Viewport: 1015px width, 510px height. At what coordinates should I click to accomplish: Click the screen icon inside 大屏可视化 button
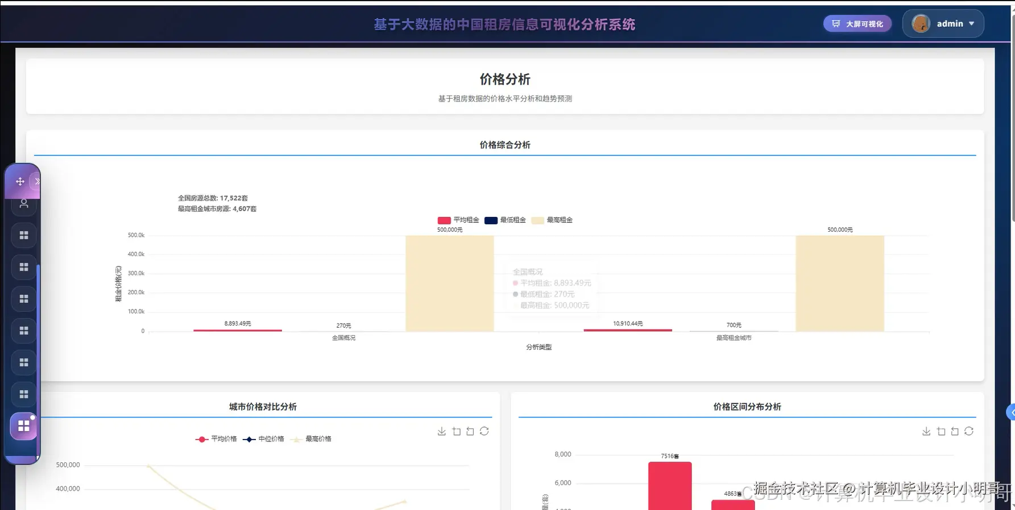[836, 24]
